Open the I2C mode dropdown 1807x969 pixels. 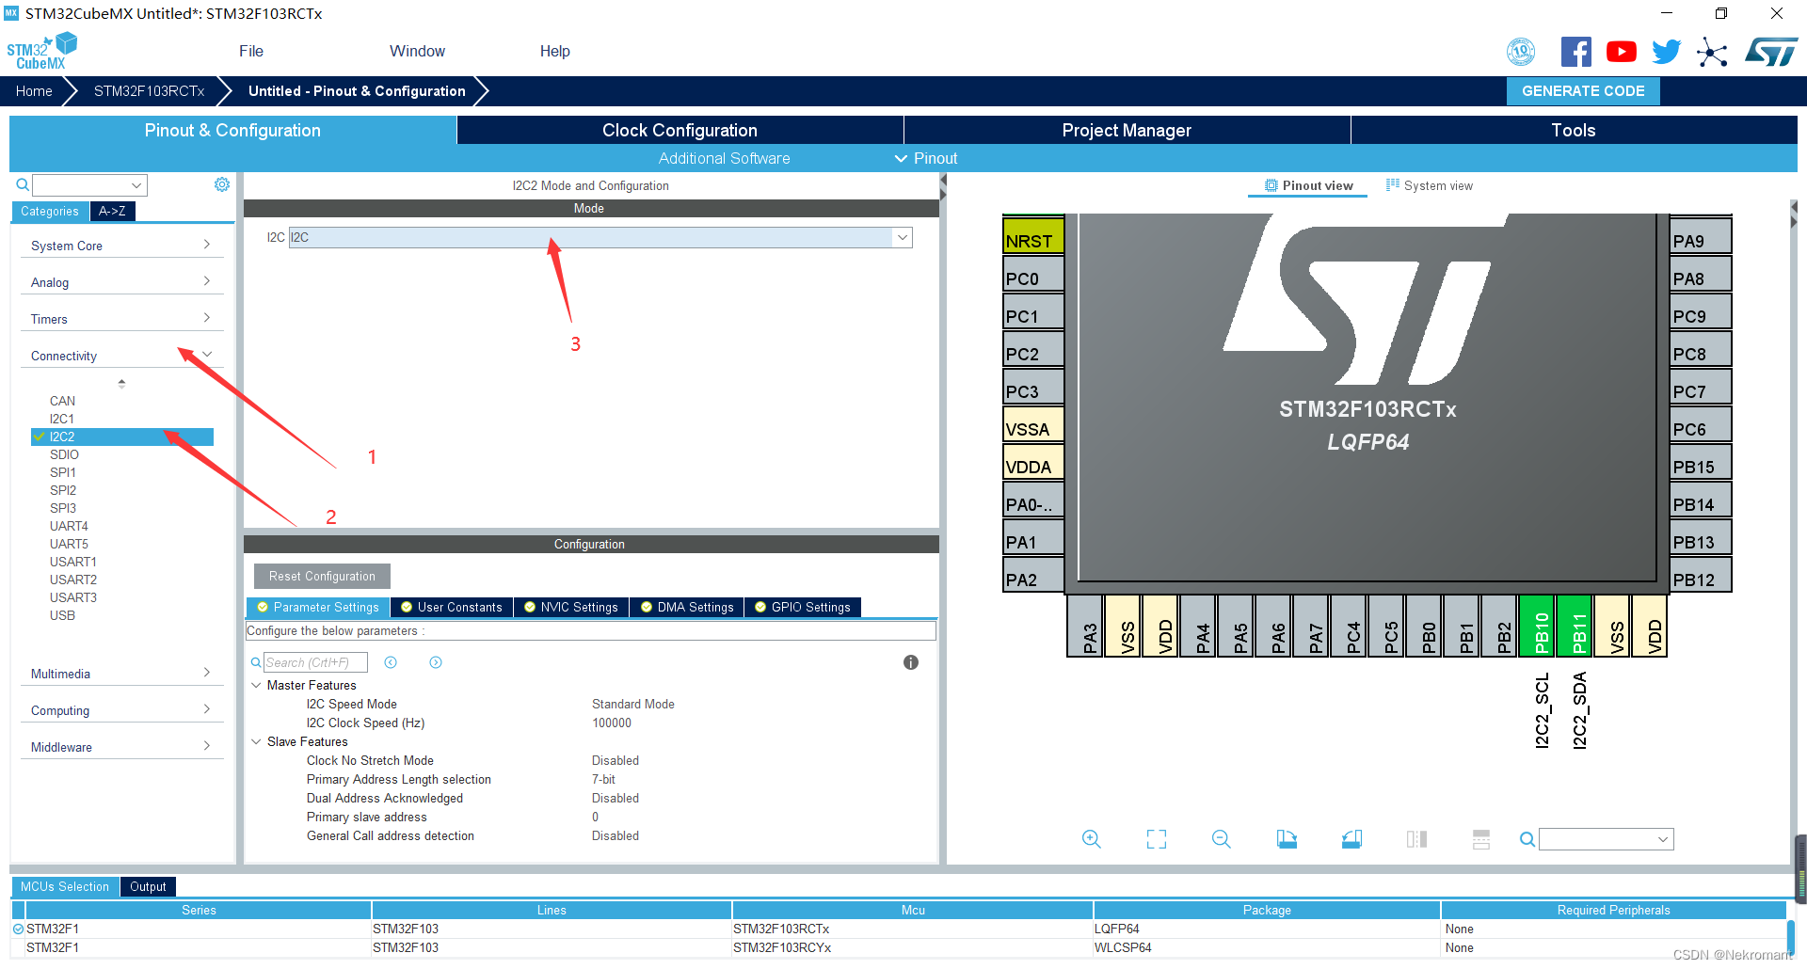point(903,237)
